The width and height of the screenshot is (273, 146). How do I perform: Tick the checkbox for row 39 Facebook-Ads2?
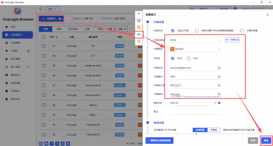coord(44,66)
